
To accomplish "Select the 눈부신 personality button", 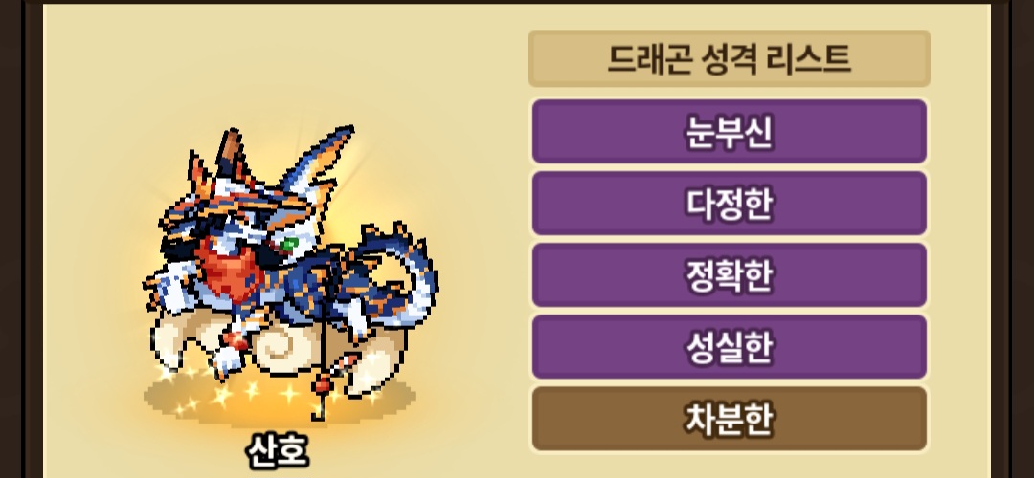I will click(730, 132).
